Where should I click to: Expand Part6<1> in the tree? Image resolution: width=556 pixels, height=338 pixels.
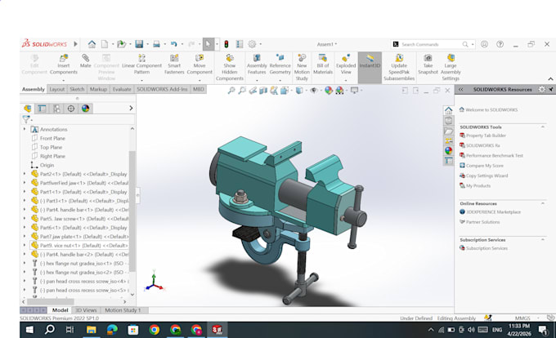25,227
